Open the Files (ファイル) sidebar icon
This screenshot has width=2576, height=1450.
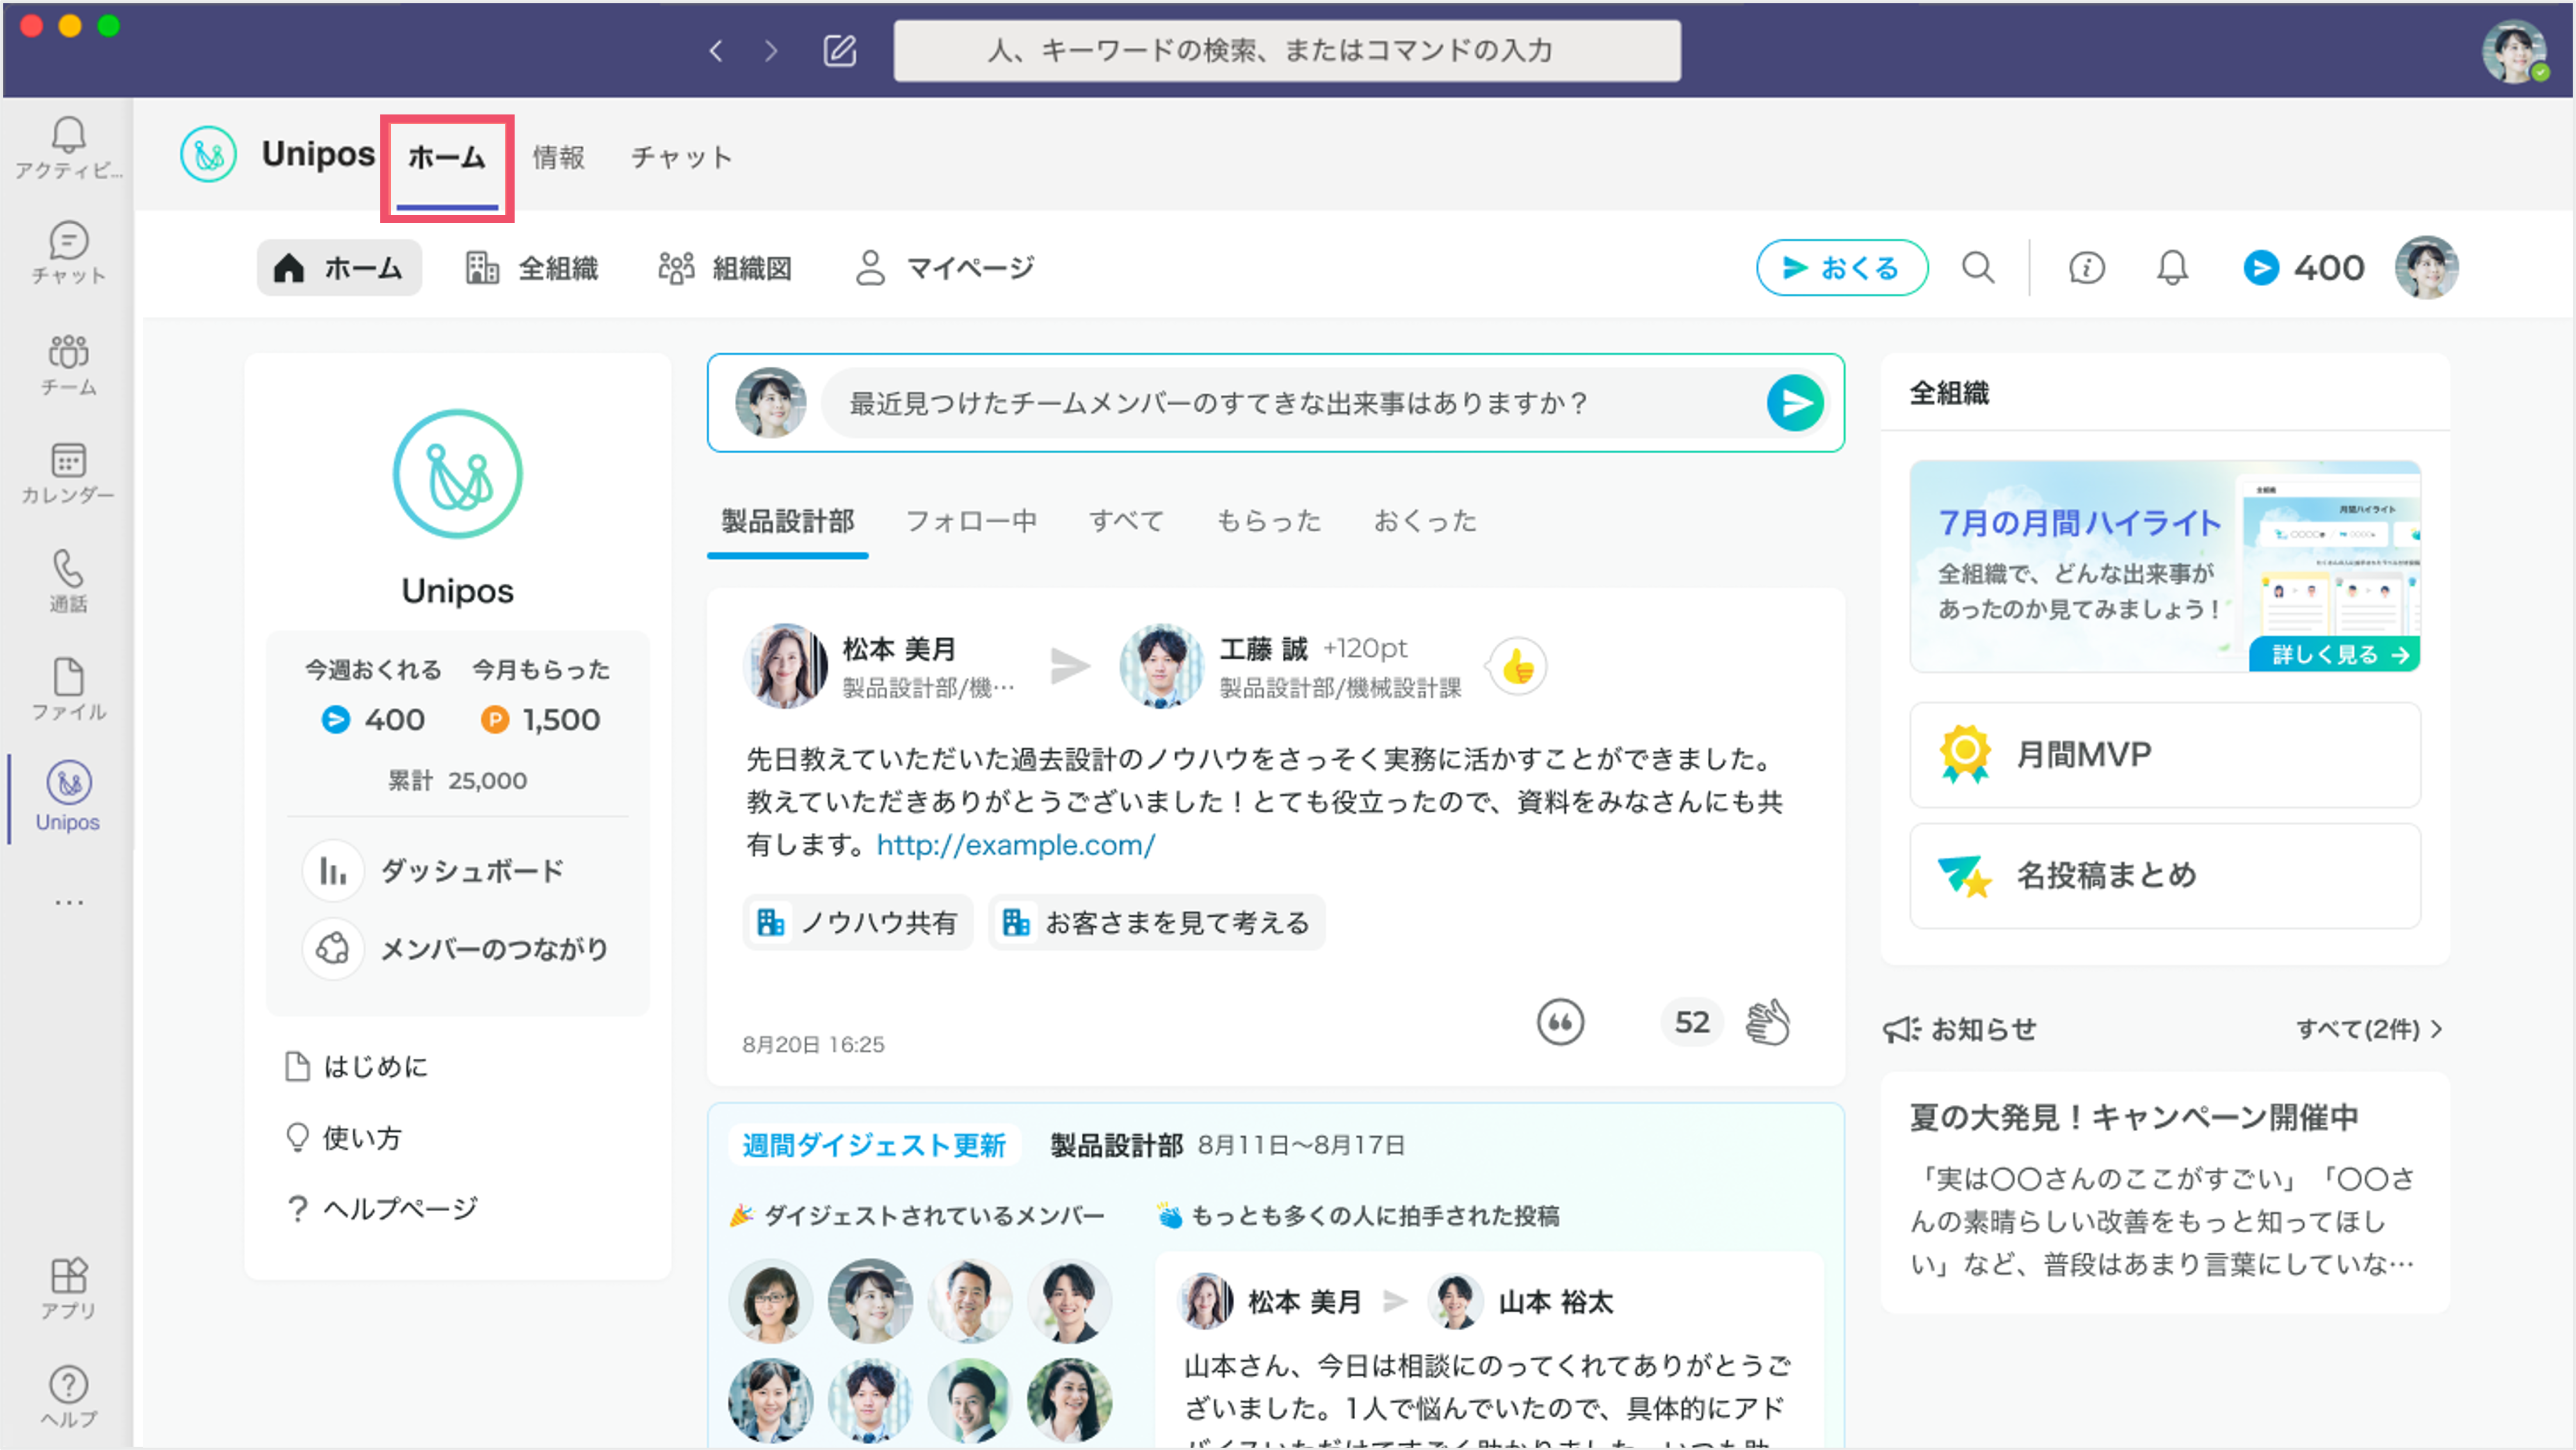click(68, 689)
